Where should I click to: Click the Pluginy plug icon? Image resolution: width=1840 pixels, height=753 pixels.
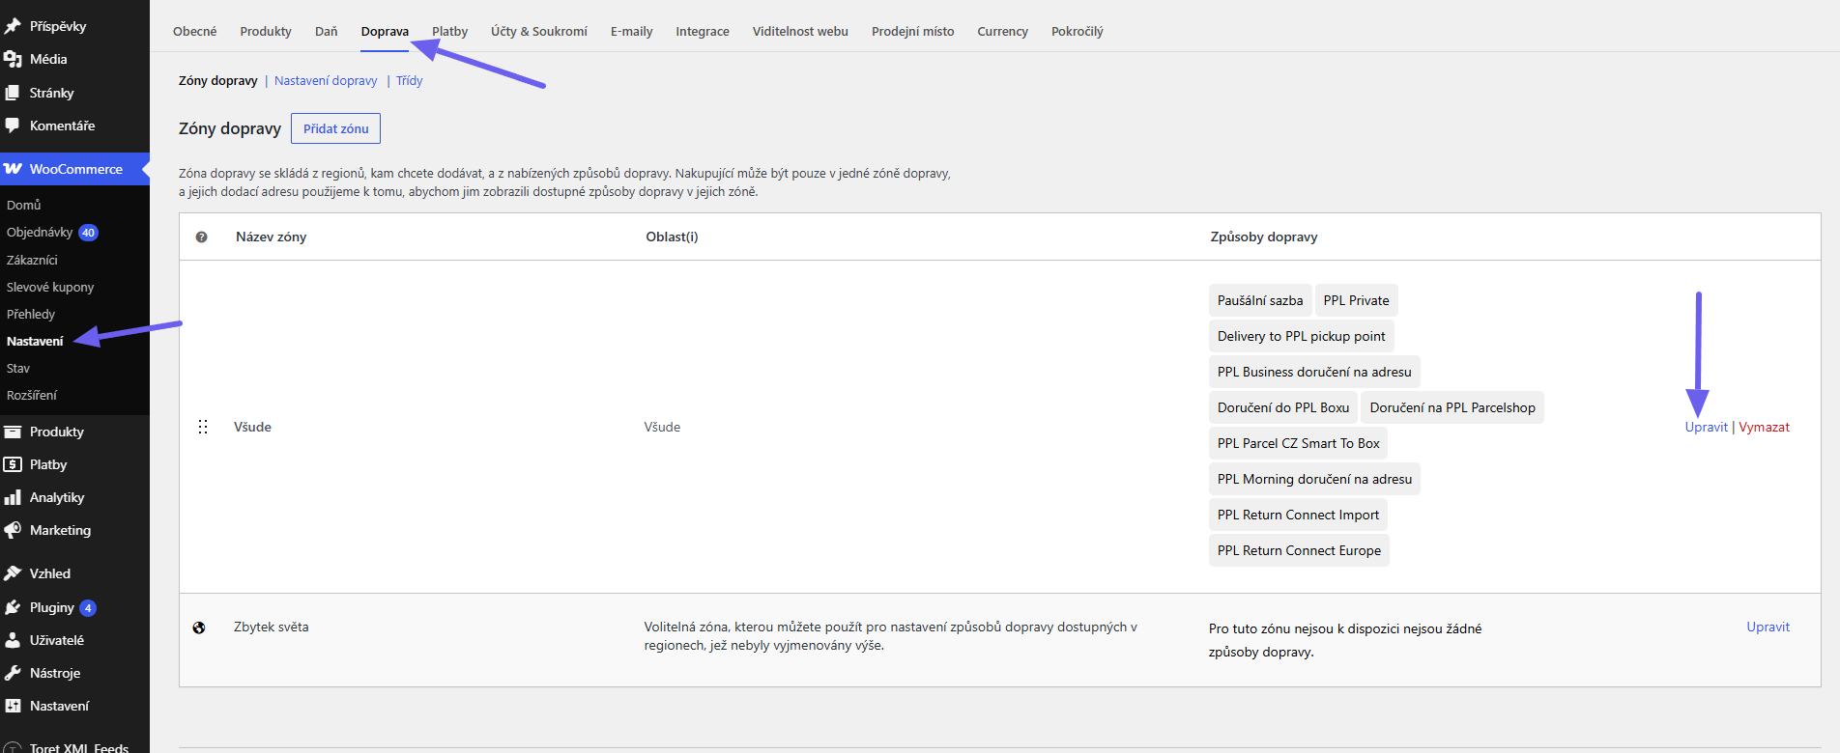[13, 607]
